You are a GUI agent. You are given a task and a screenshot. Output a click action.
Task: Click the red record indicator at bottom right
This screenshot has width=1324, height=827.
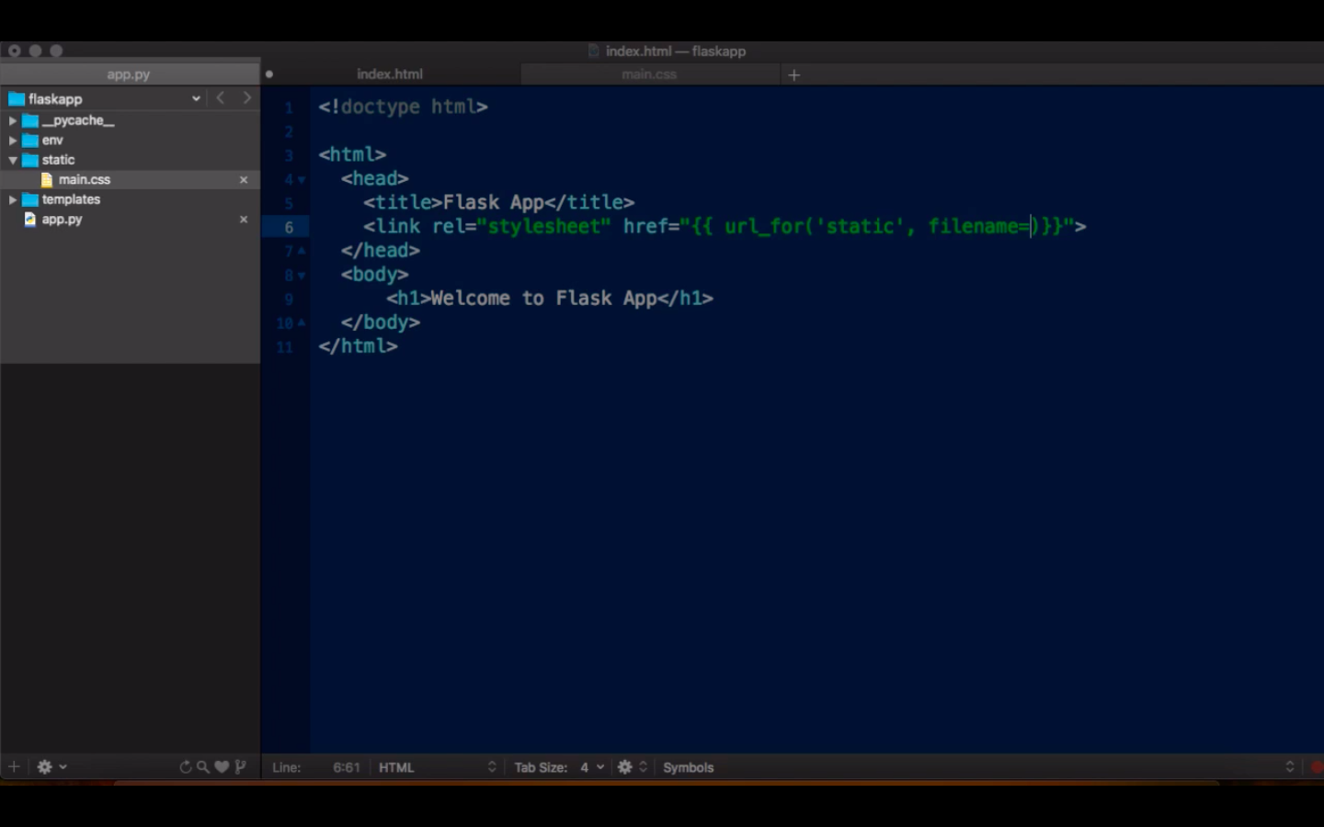coord(1317,767)
